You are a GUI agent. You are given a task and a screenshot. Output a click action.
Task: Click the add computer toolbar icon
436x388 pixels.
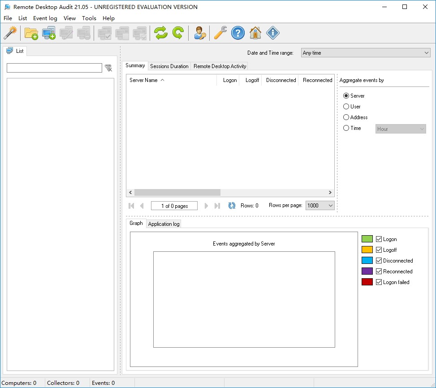click(49, 33)
